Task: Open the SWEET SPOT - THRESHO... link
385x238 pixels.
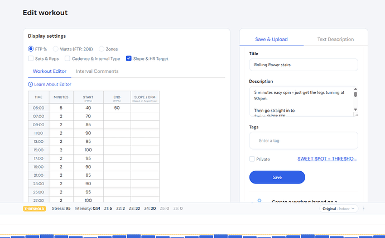Action: point(327,158)
